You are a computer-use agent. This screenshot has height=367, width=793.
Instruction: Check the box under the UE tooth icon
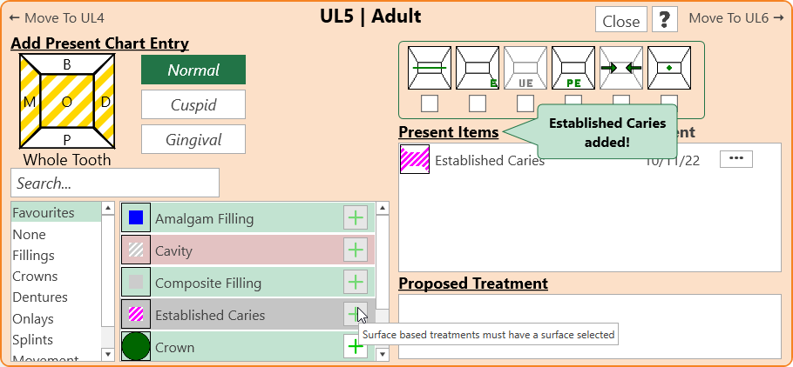[x=525, y=103]
